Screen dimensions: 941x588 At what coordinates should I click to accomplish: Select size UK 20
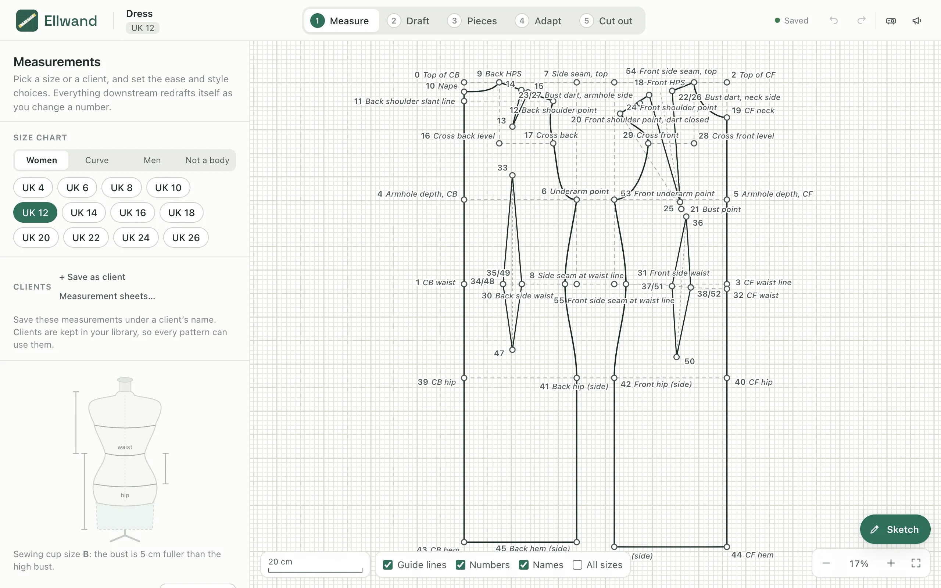(x=36, y=237)
